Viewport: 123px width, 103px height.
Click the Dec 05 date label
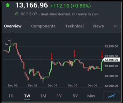(x=72, y=86)
